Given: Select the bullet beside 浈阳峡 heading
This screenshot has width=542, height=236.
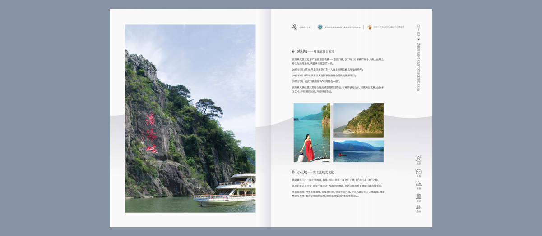Looking at the screenshot, I should [293, 51].
